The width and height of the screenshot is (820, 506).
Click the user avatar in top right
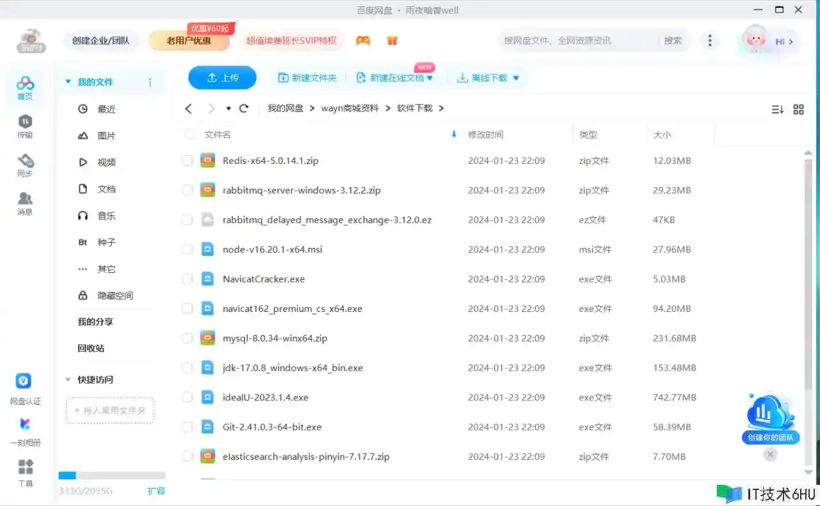tap(755, 40)
